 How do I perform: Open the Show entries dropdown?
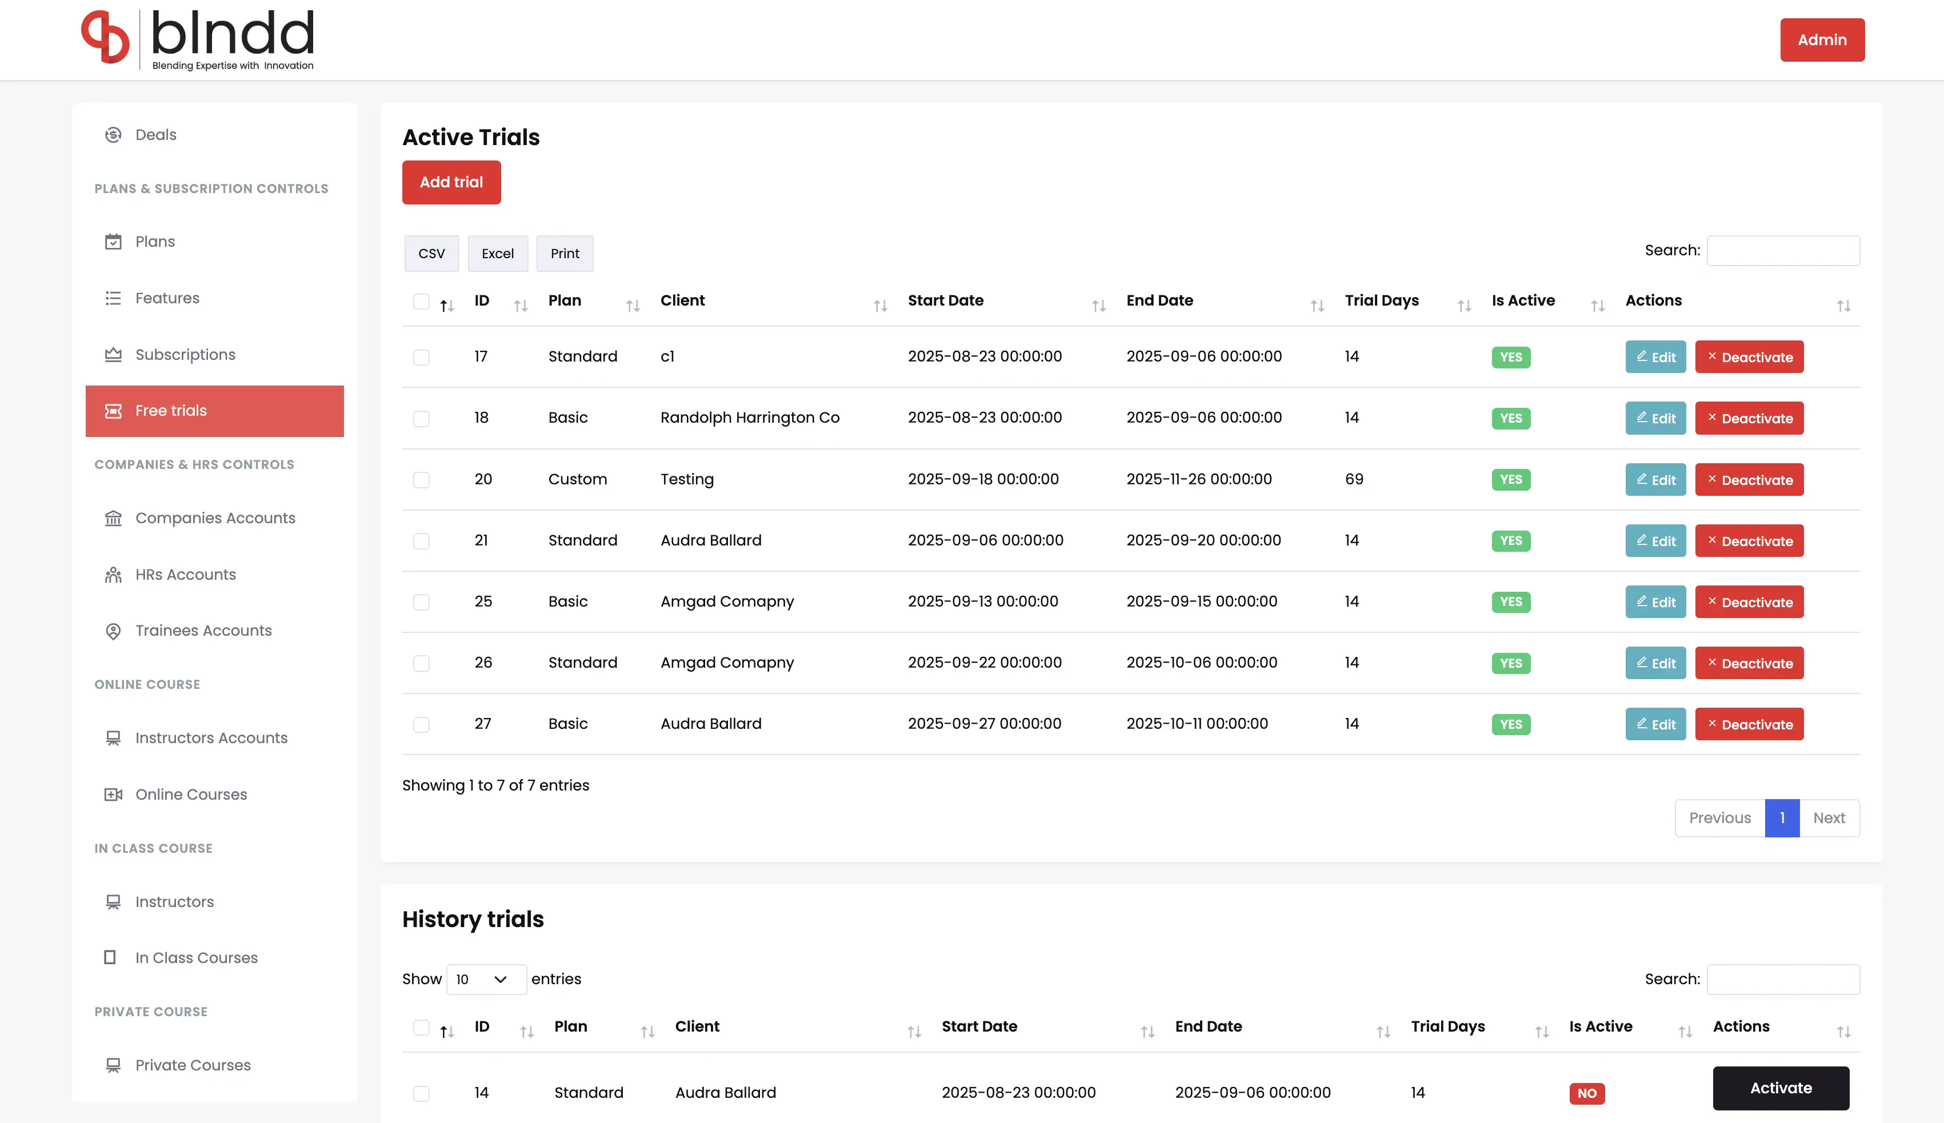(x=486, y=980)
